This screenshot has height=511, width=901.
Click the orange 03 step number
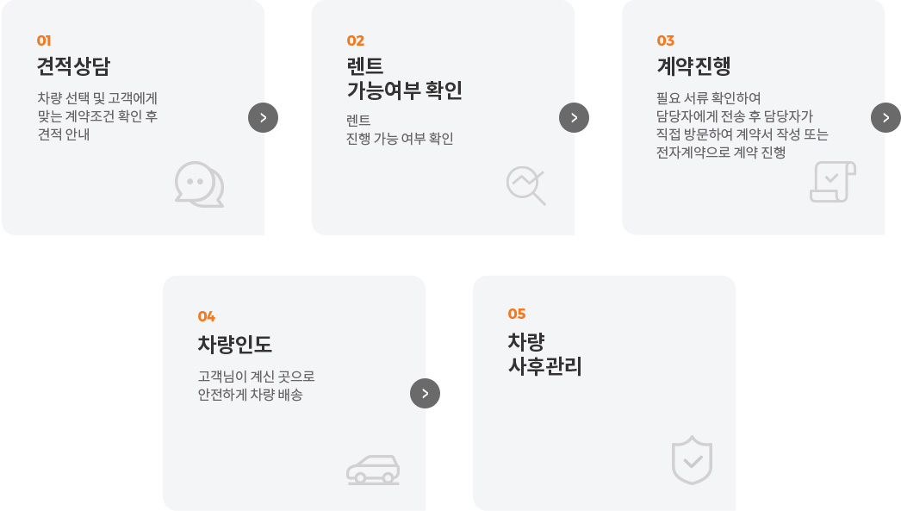click(x=665, y=41)
